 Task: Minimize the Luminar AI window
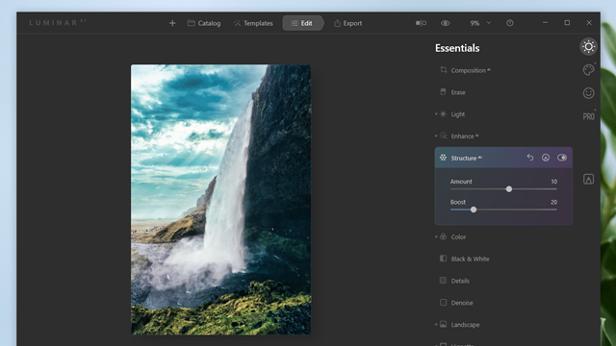(545, 23)
